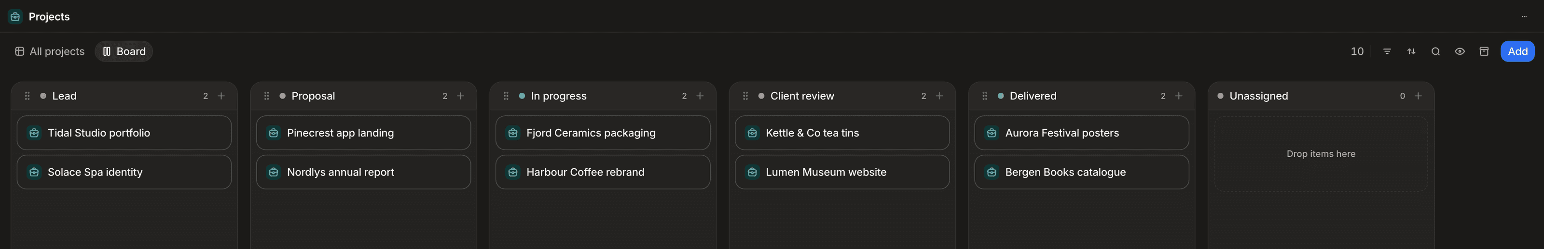Open the Tidal Studio portfolio card
Viewport: 1544px width, 249px height.
point(124,133)
